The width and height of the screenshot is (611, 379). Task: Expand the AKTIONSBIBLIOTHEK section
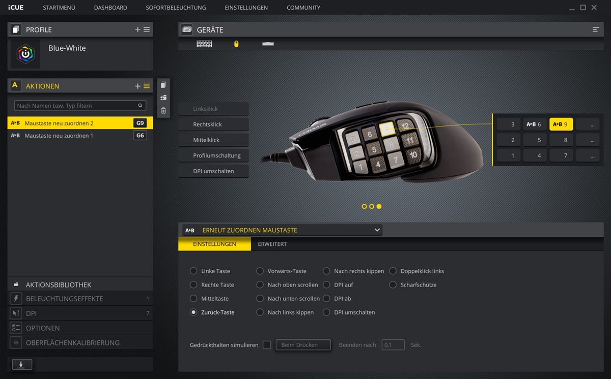[80, 285]
